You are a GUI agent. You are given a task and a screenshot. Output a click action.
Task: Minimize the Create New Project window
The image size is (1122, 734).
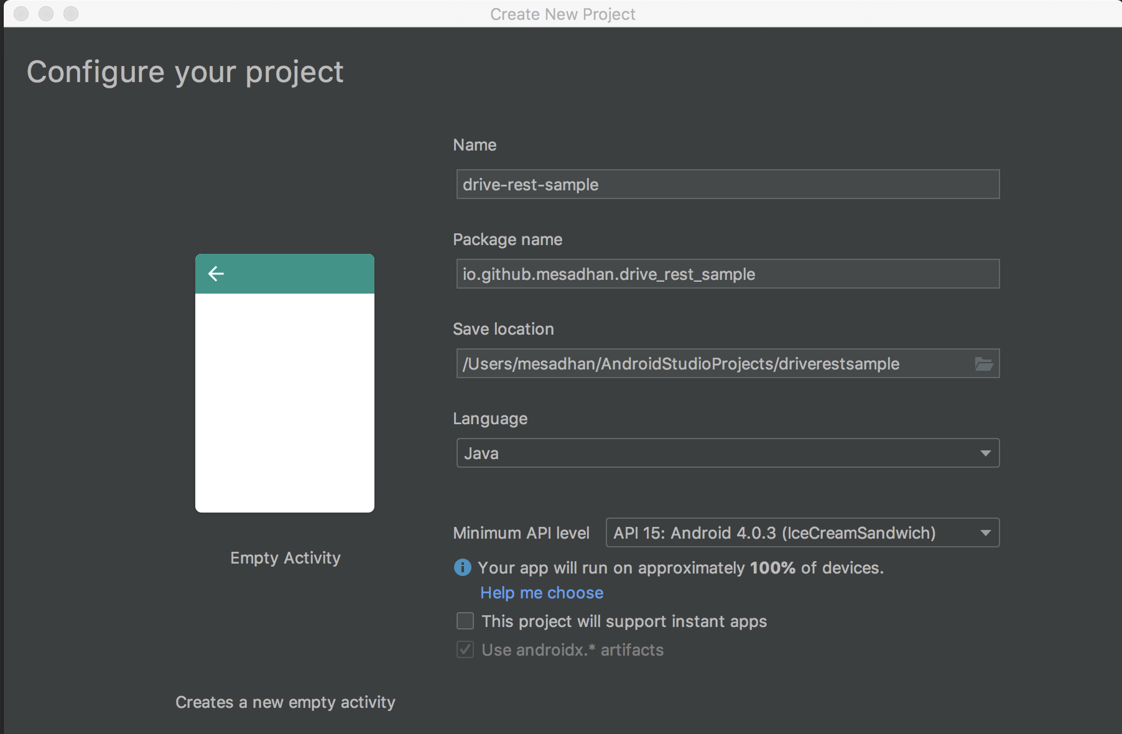(x=46, y=14)
